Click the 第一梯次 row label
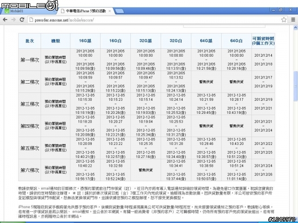This screenshot has height=223, width=298. (30, 60)
